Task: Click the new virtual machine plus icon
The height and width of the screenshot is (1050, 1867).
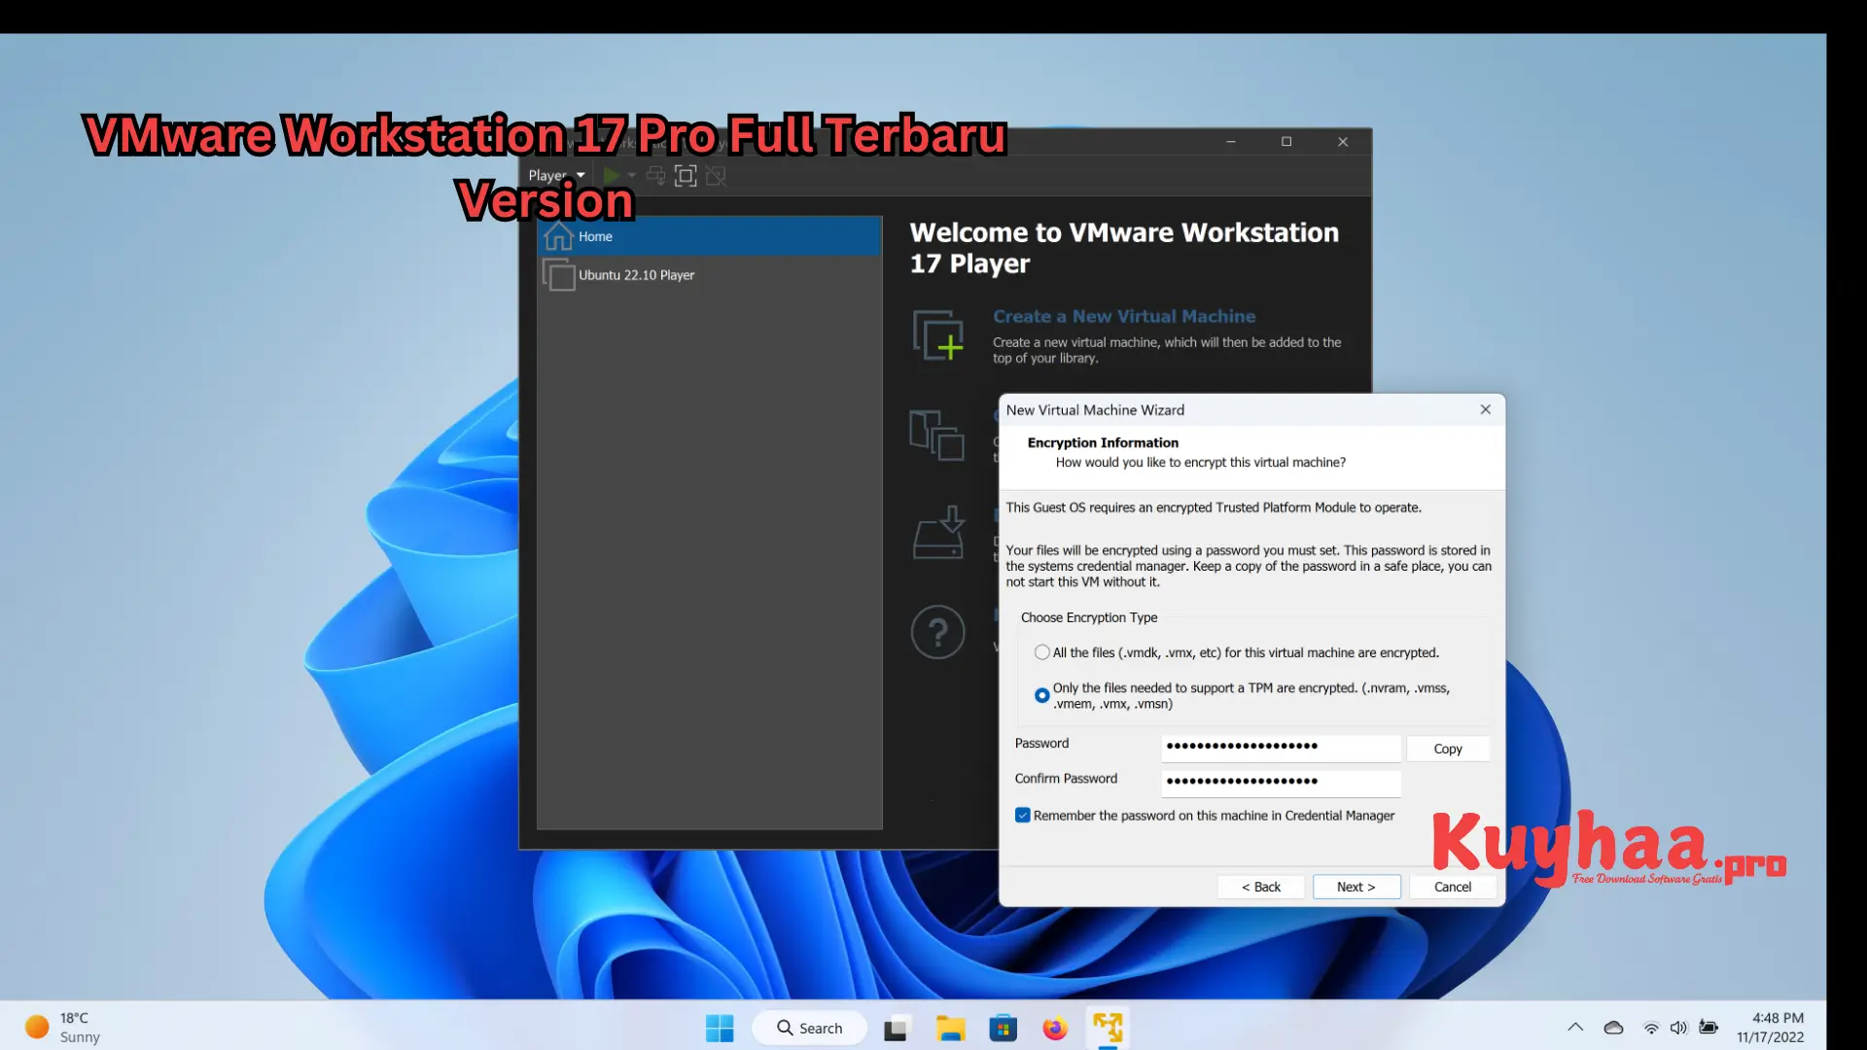Action: click(938, 335)
